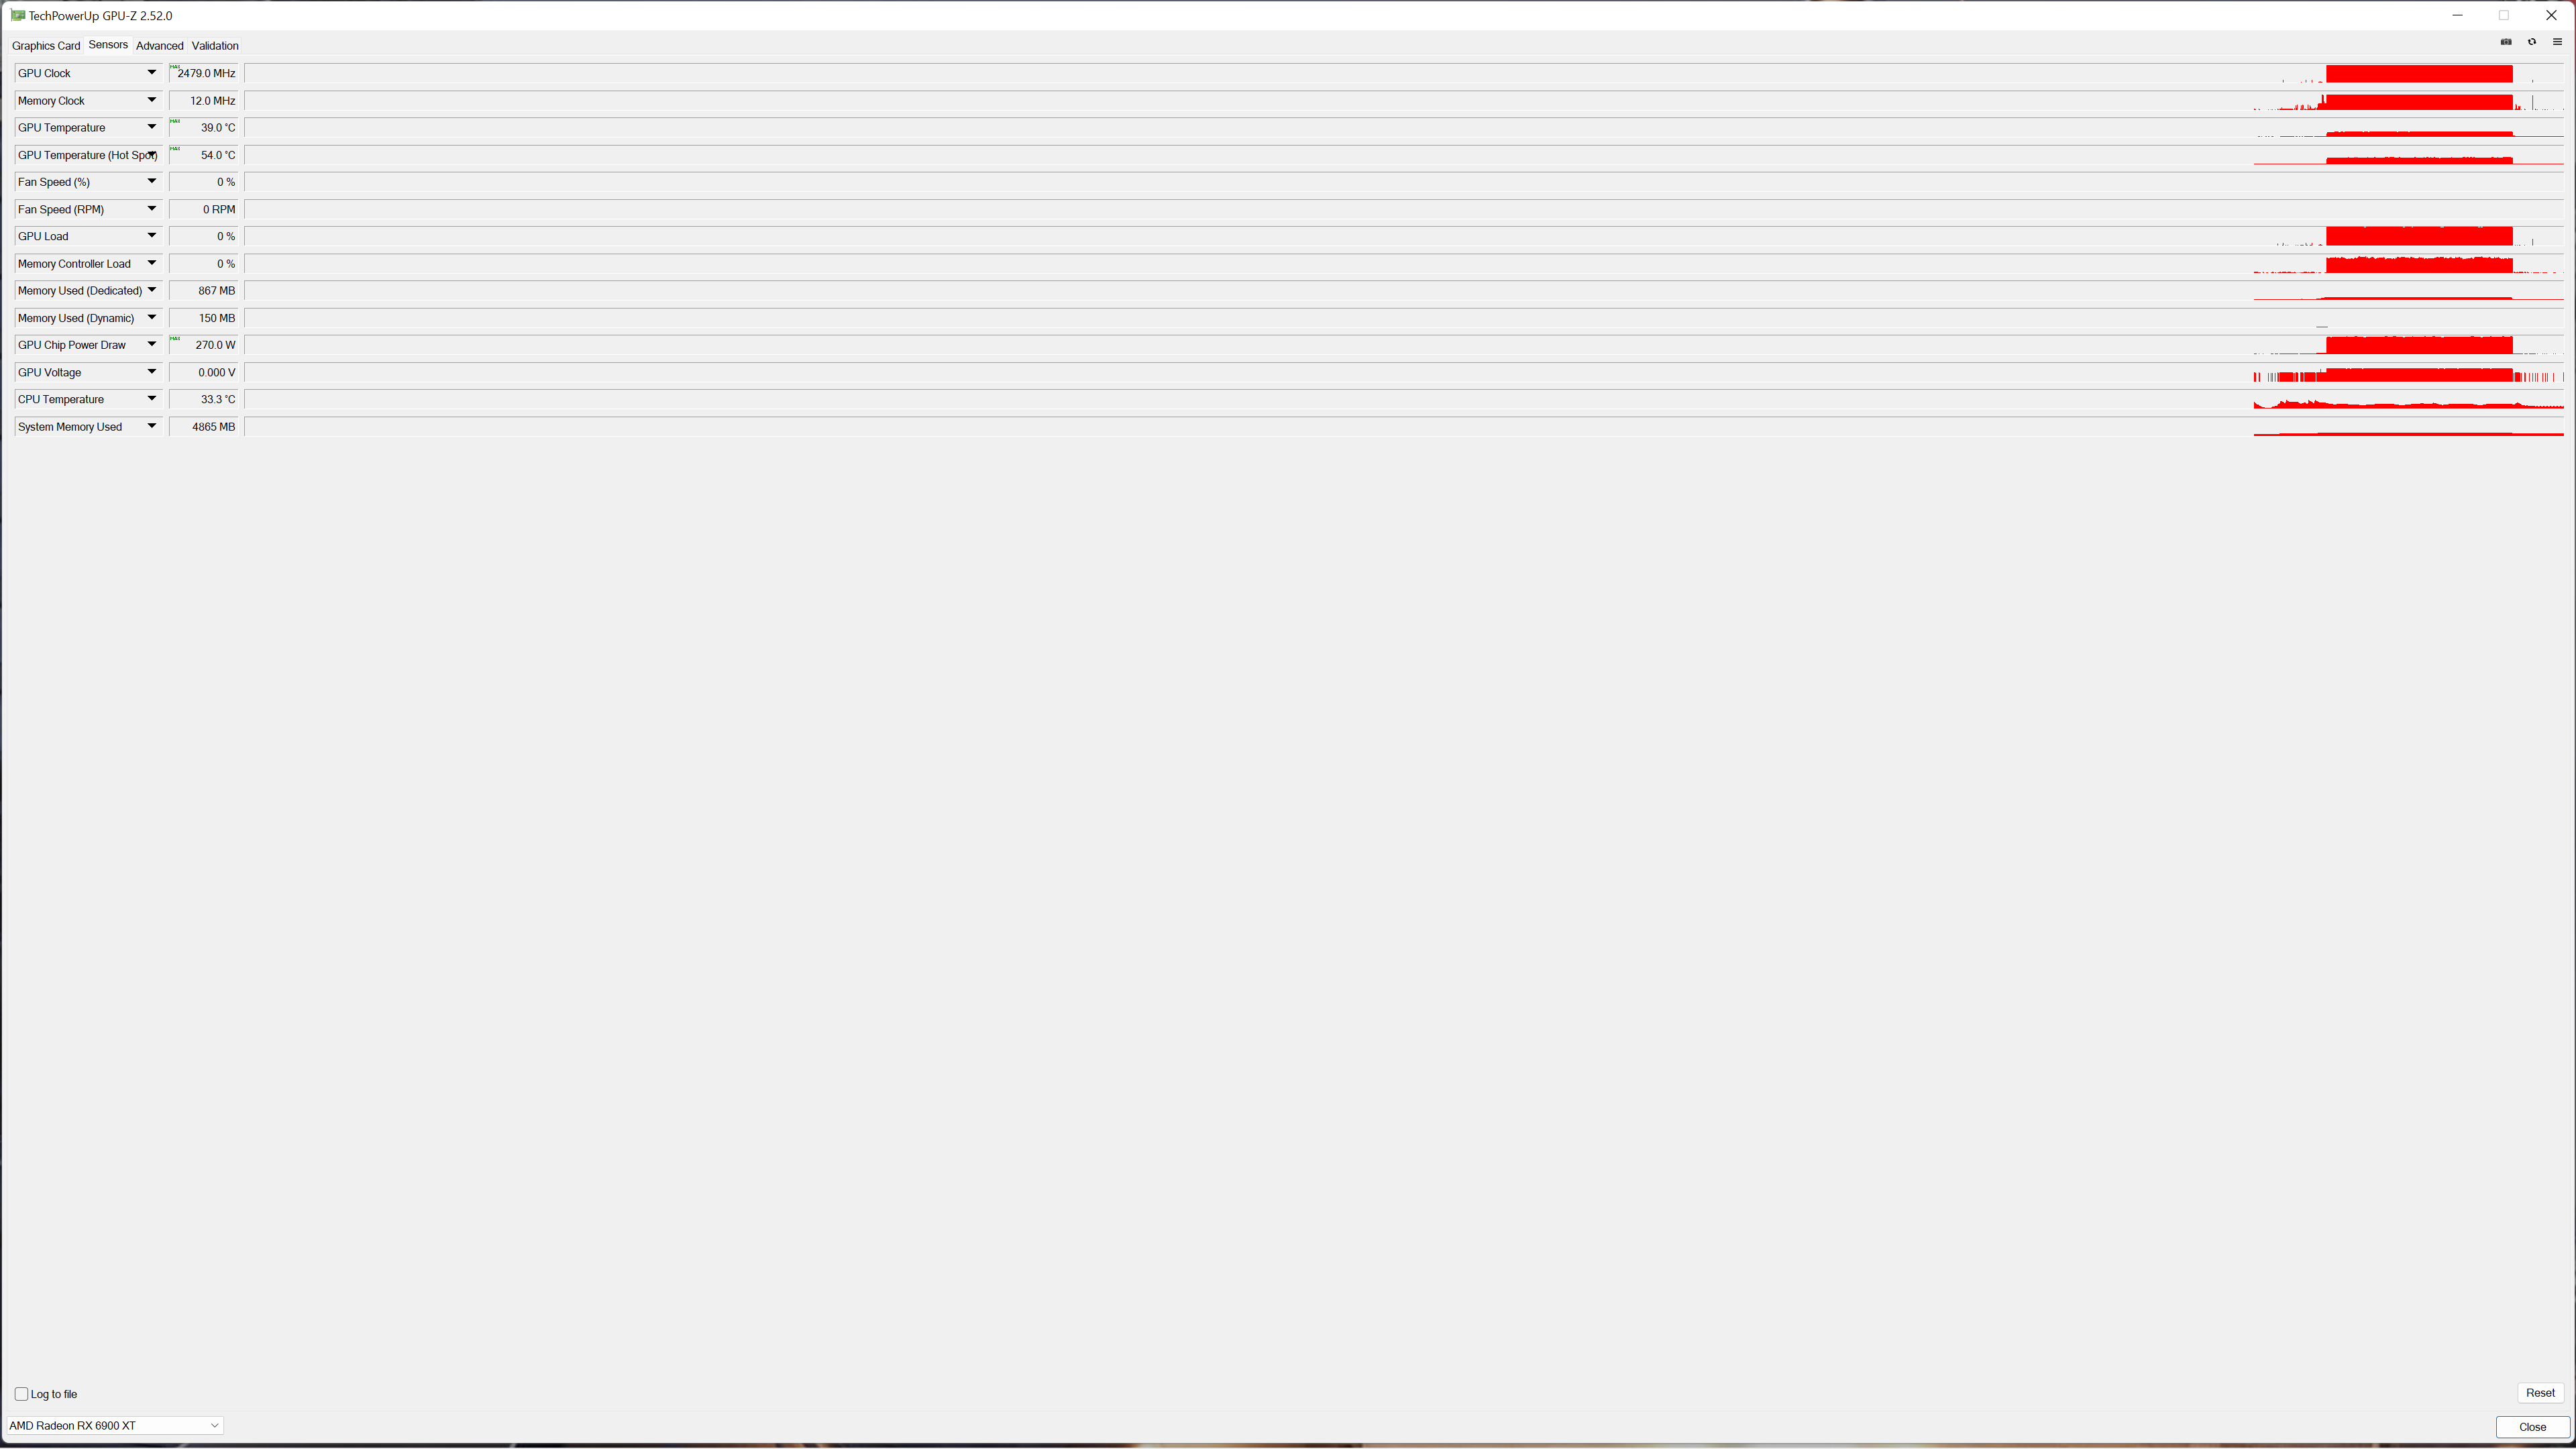Click the 2479.0 MHz GPU Clock value
The width and height of the screenshot is (2576, 1449).
click(205, 73)
